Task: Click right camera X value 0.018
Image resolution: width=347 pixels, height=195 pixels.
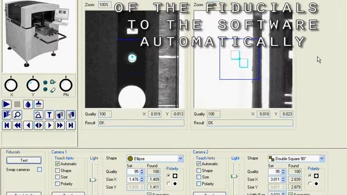Action: [264, 114]
